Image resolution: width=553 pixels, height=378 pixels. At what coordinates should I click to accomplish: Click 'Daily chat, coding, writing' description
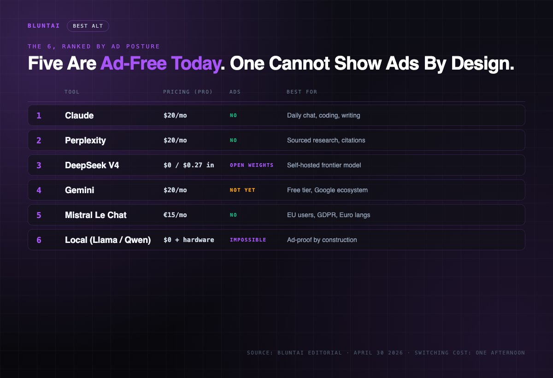(324, 115)
